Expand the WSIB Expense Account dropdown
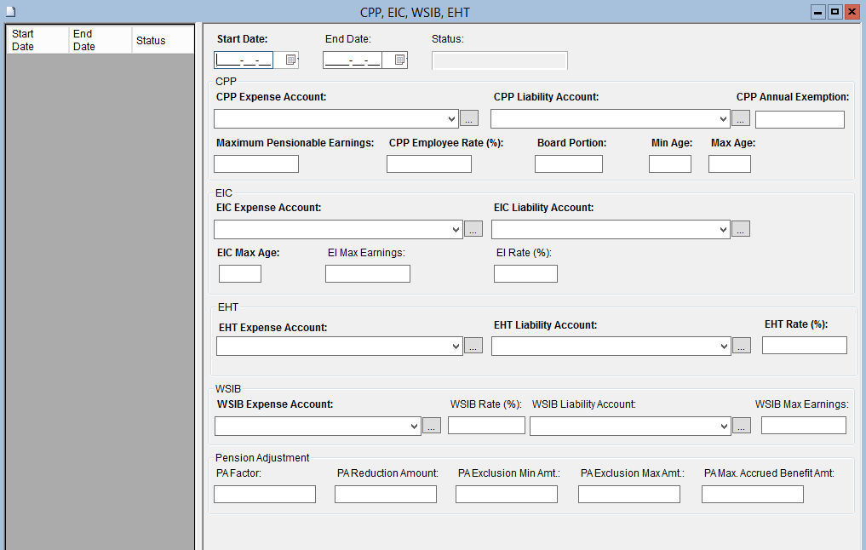 tap(414, 426)
